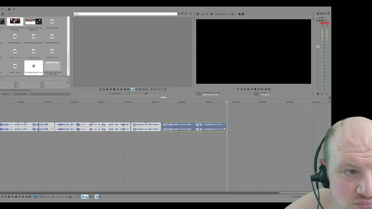Switch to the Video FX tab
372x209 pixels.
6,94
